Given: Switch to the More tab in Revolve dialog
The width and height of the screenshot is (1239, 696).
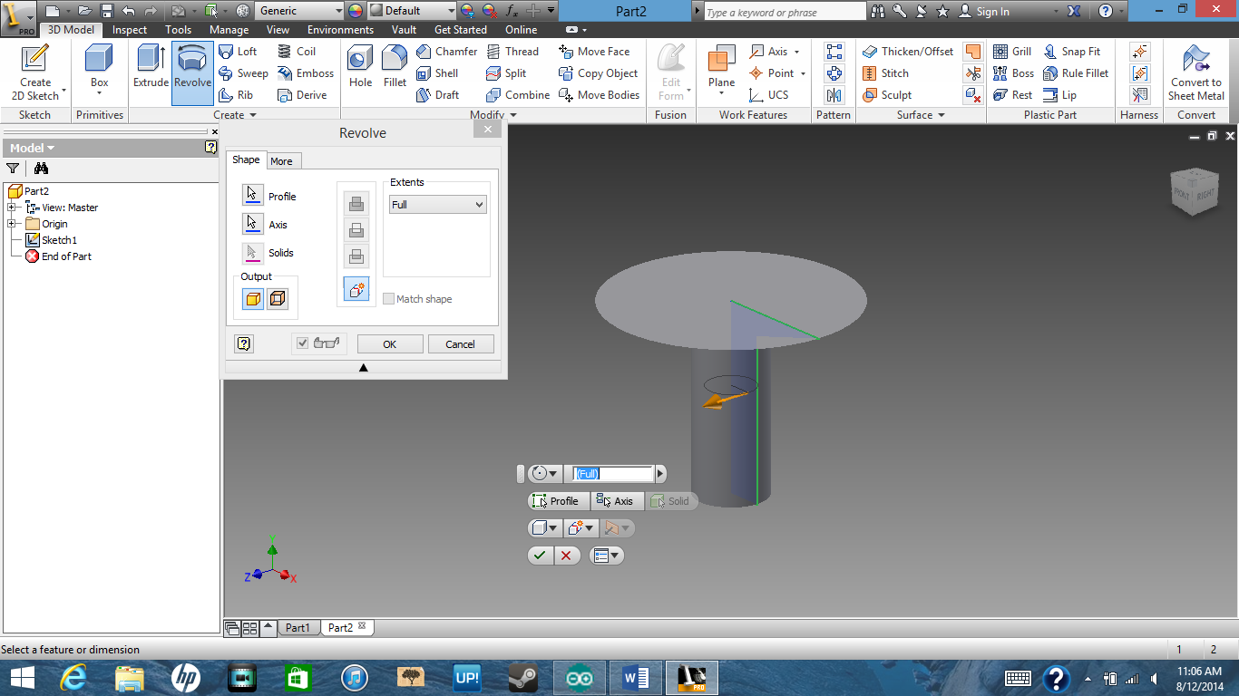Looking at the screenshot, I should click(x=282, y=160).
